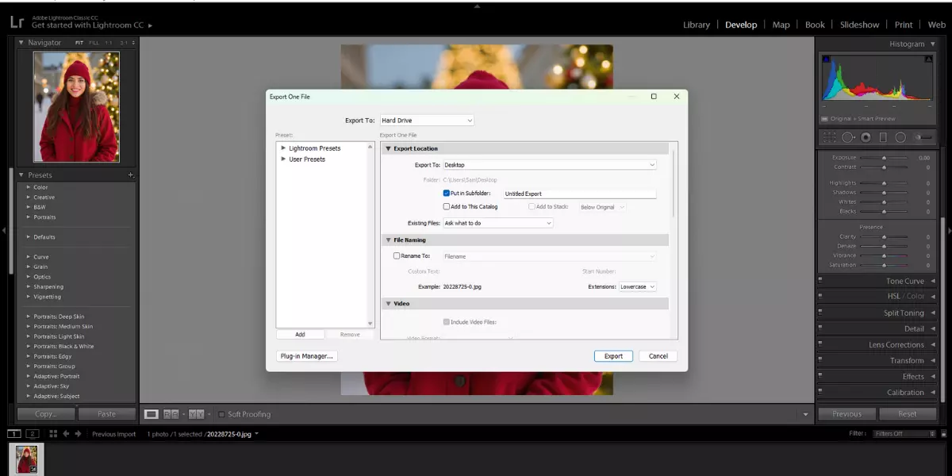This screenshot has width=952, height=476.
Task: Switch to the Slideshow module
Action: [860, 25]
